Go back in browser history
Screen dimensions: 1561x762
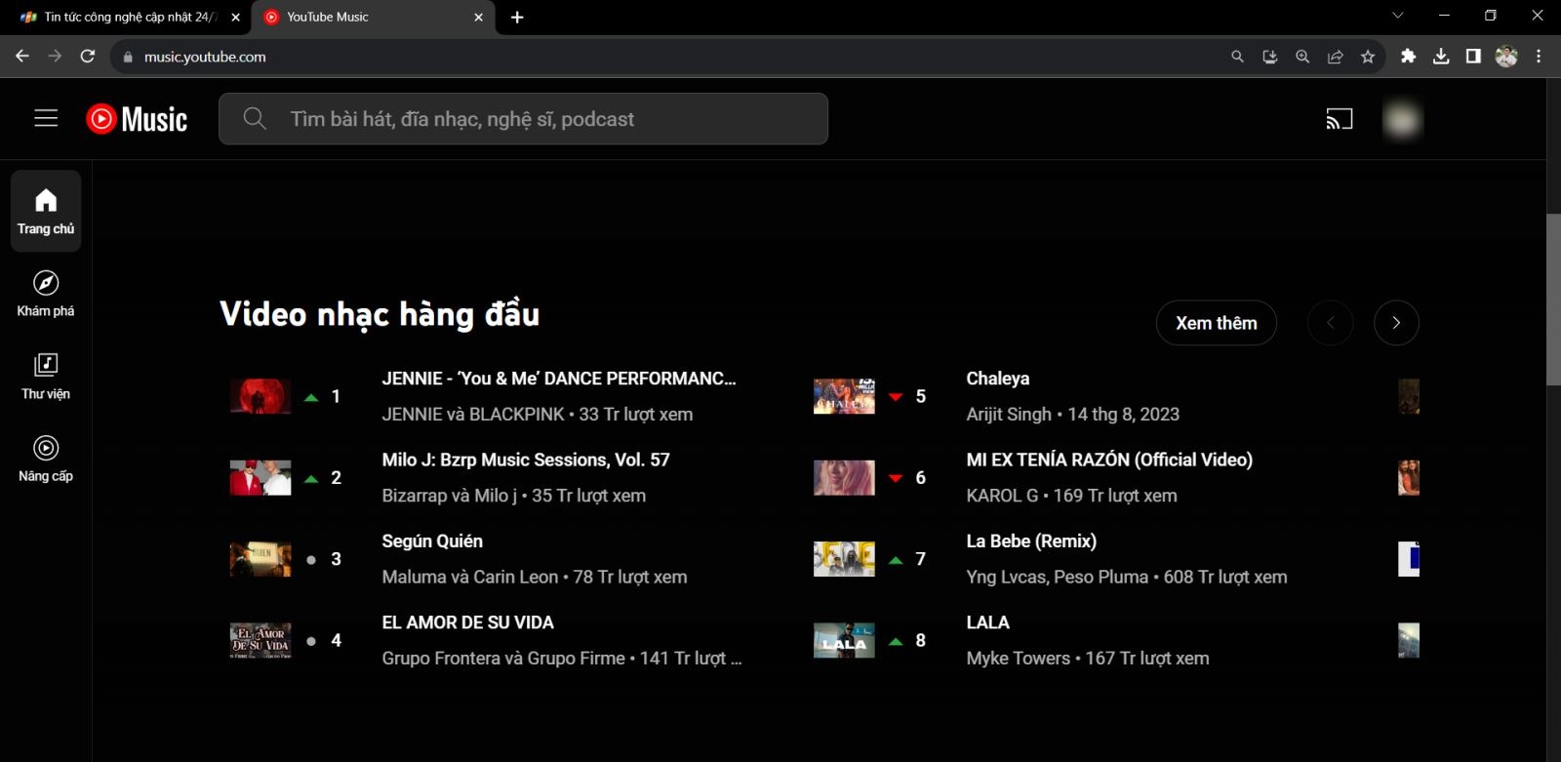point(21,57)
